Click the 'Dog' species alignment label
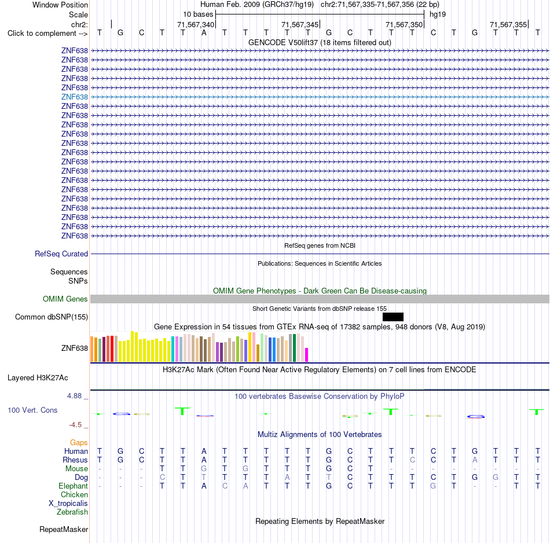The height and width of the screenshot is (543, 550). [81, 478]
